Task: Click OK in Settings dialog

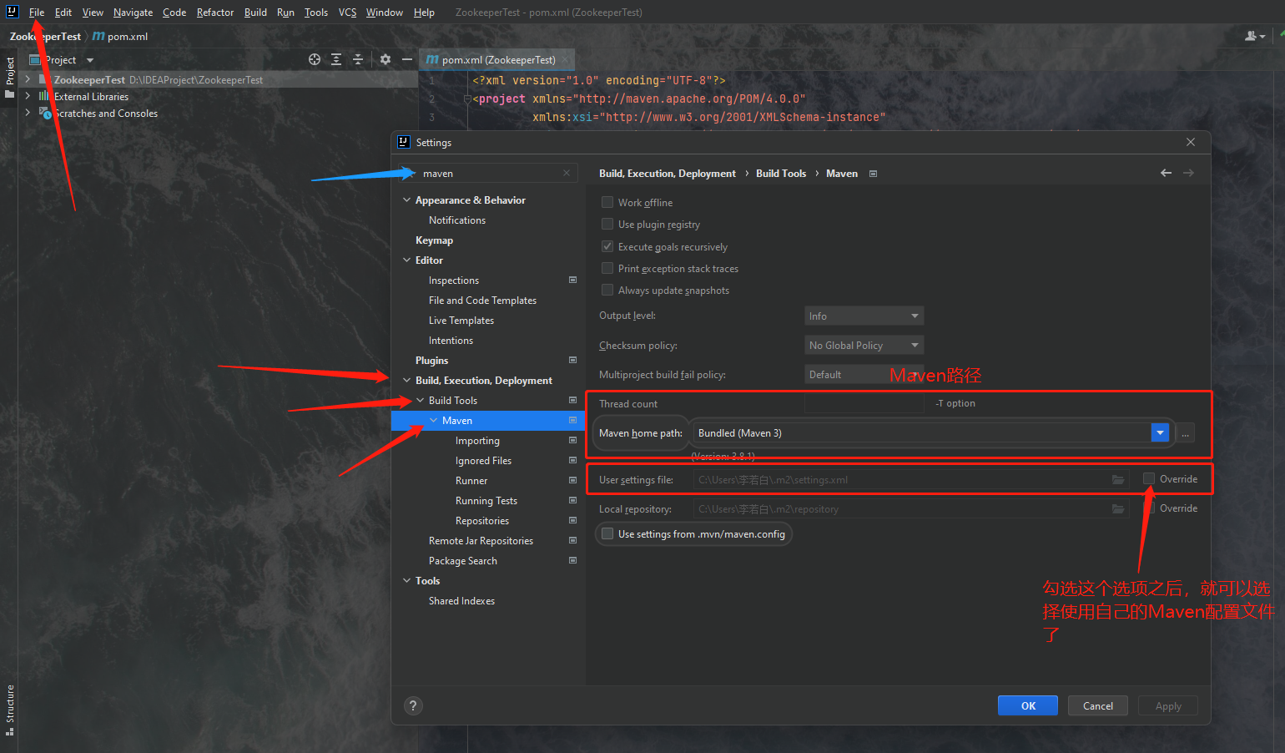Action: point(1028,705)
